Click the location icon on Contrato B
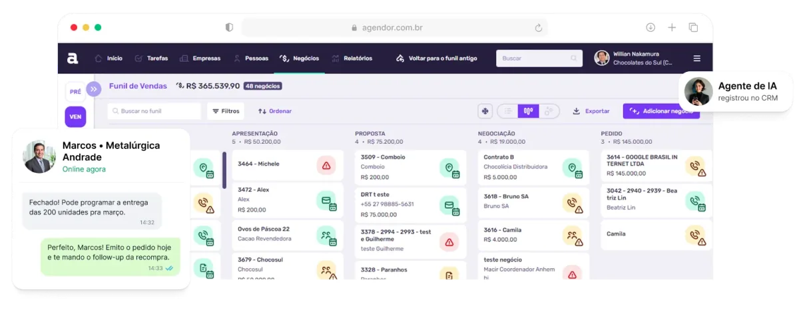799x316 pixels. pos(573,168)
